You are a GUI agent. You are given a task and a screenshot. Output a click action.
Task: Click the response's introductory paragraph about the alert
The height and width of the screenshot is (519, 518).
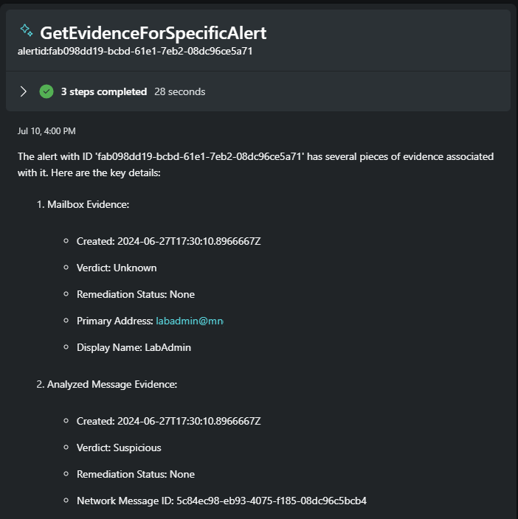click(x=255, y=163)
